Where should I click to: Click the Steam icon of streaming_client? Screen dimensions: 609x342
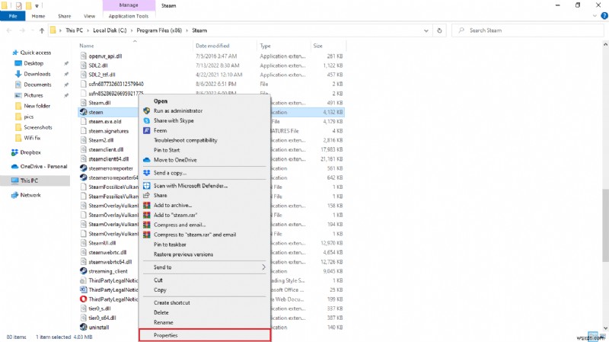click(x=83, y=271)
